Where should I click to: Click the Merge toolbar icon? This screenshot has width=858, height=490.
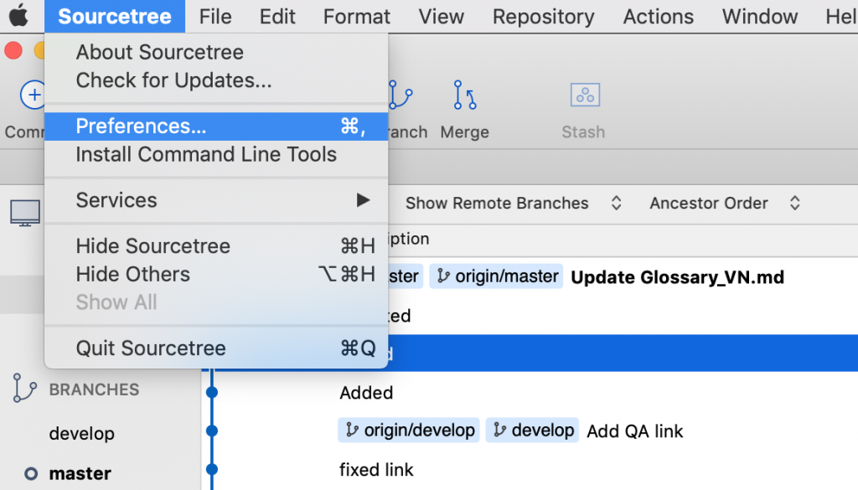[x=464, y=95]
